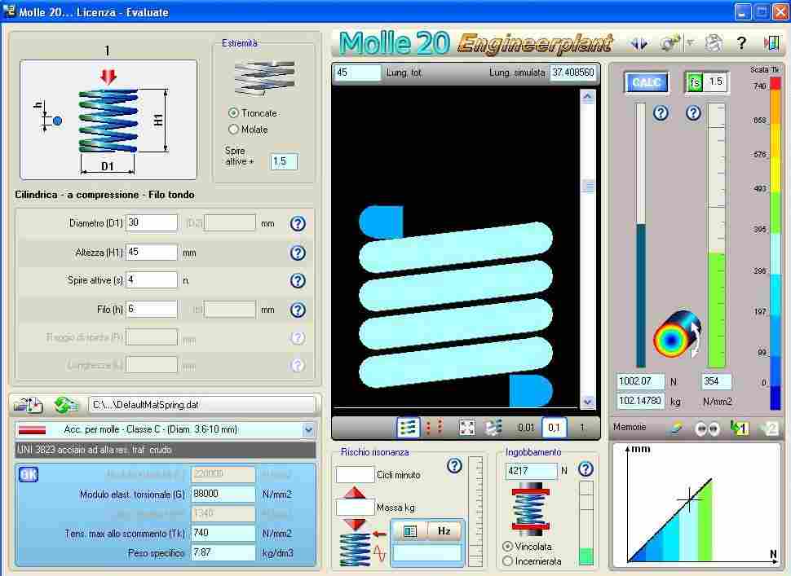The height and width of the screenshot is (576, 791).
Task: Select step increment 0,1
Action: click(x=554, y=428)
